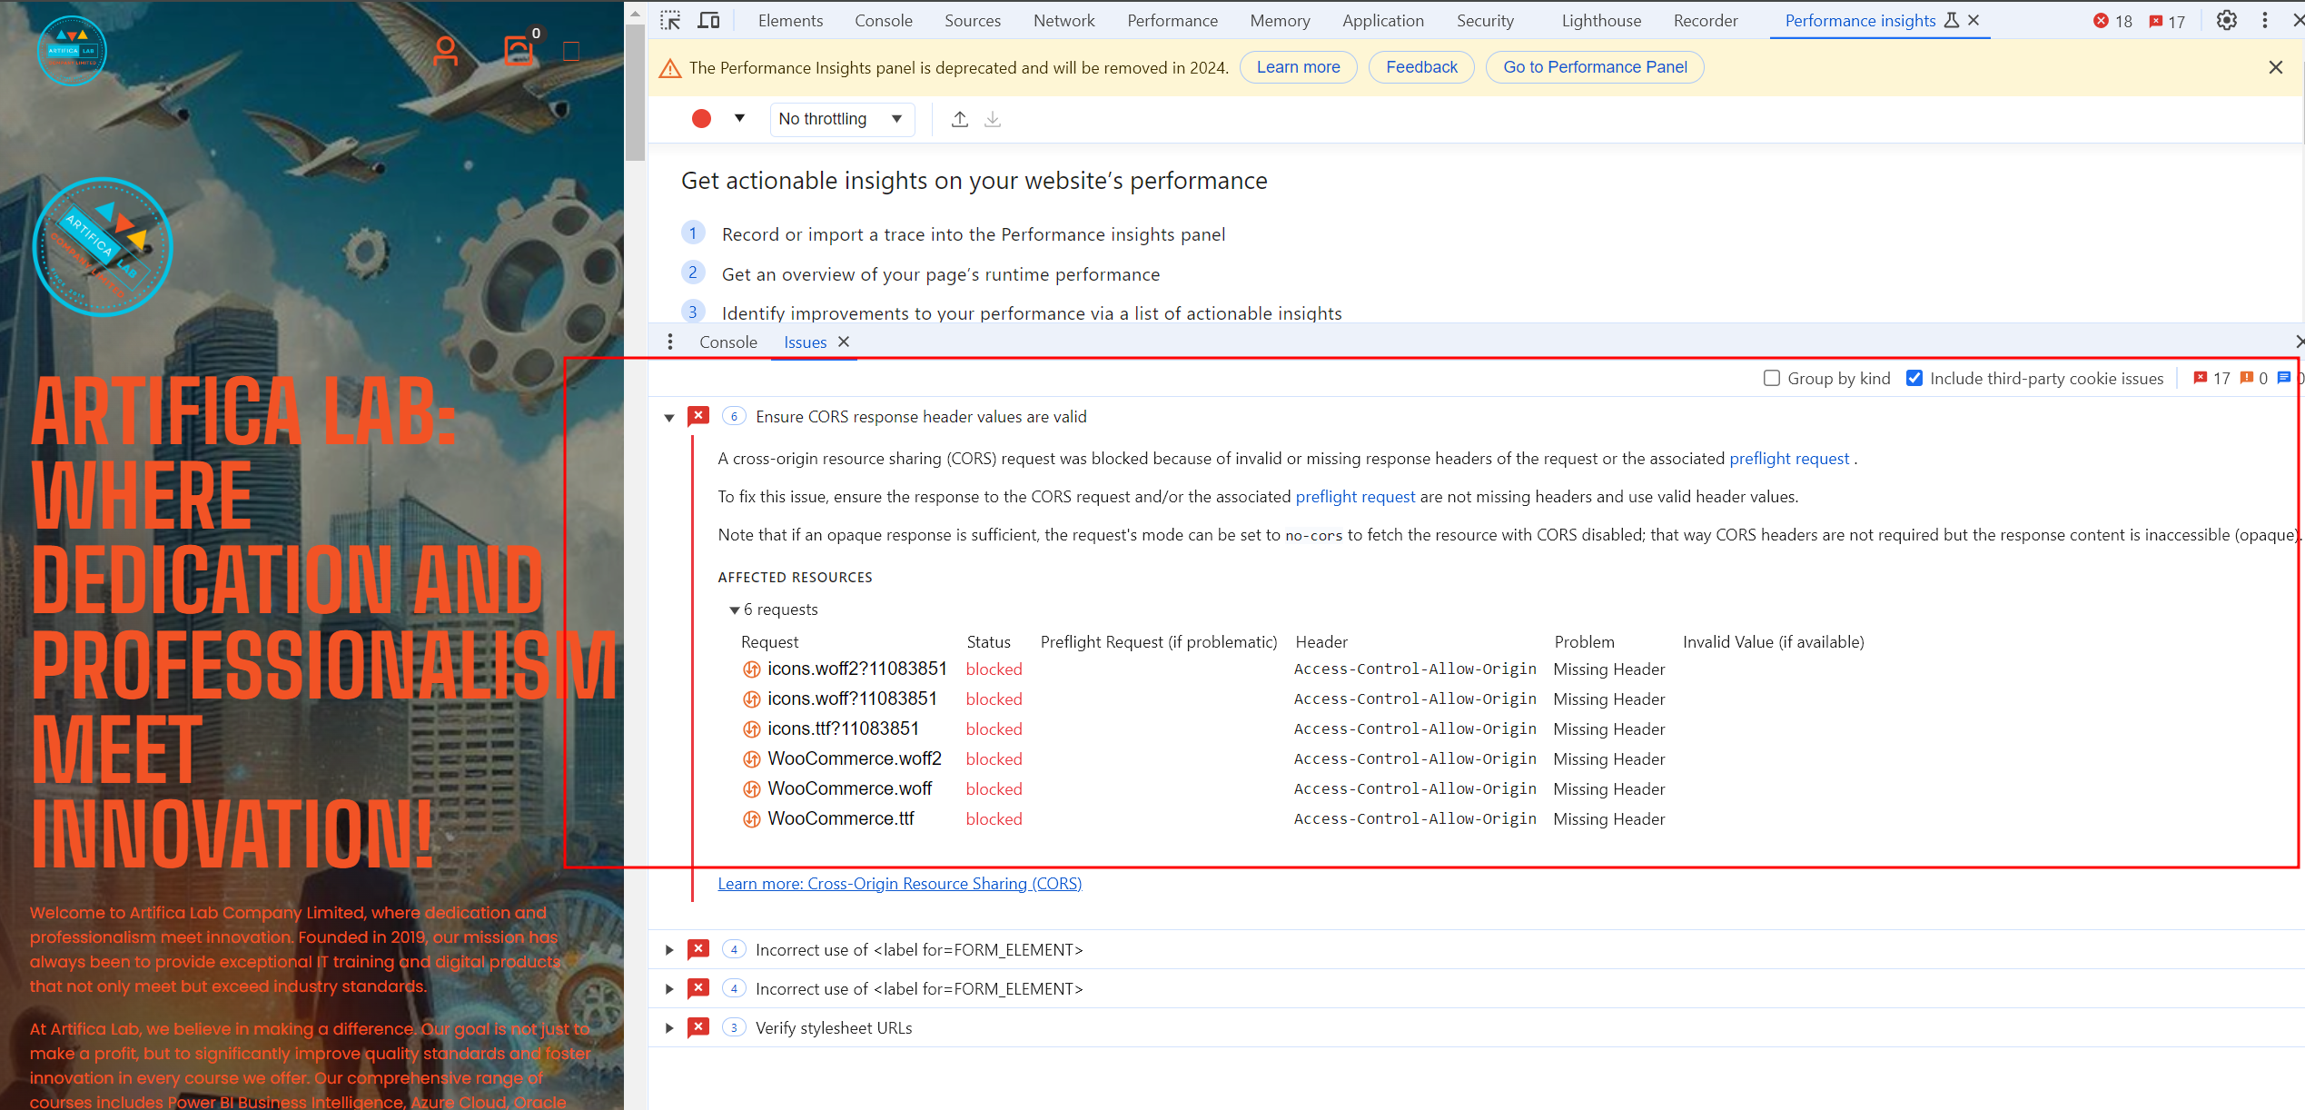Click request icon beside WooCommerce.ttf
Screen dimensions: 2305x1110
click(x=751, y=819)
